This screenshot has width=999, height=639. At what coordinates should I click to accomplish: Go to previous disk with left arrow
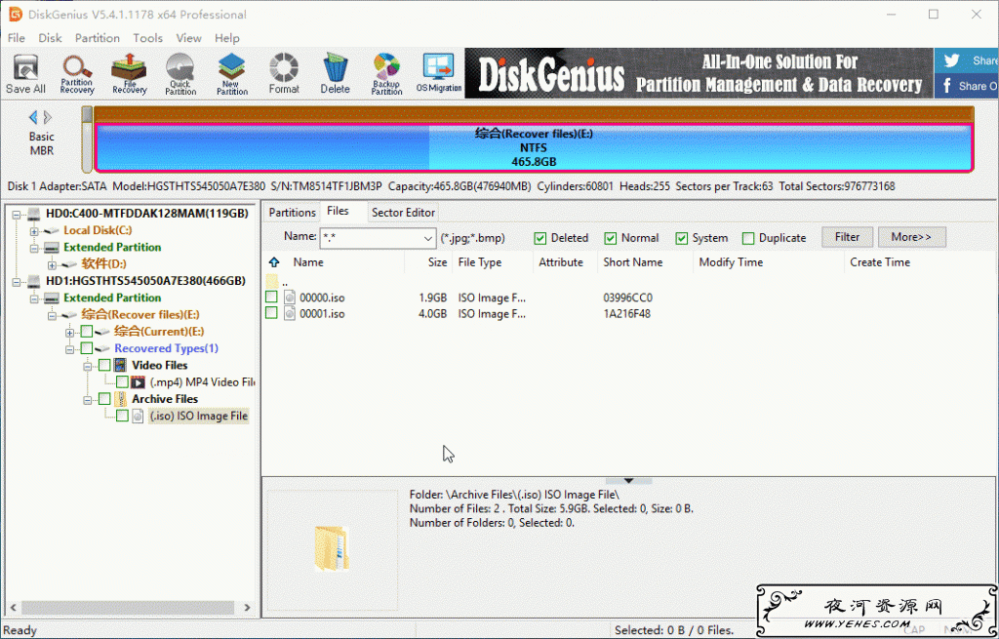(33, 117)
